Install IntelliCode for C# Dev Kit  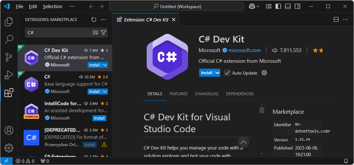pos(99,118)
